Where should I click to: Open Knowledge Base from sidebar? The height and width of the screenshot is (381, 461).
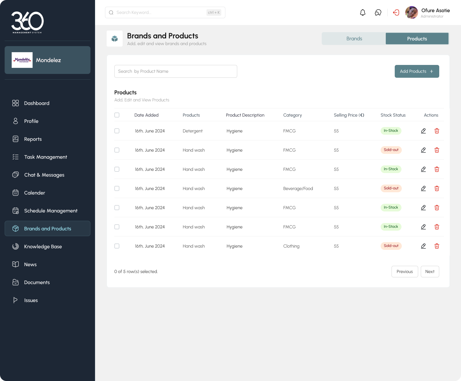click(43, 247)
